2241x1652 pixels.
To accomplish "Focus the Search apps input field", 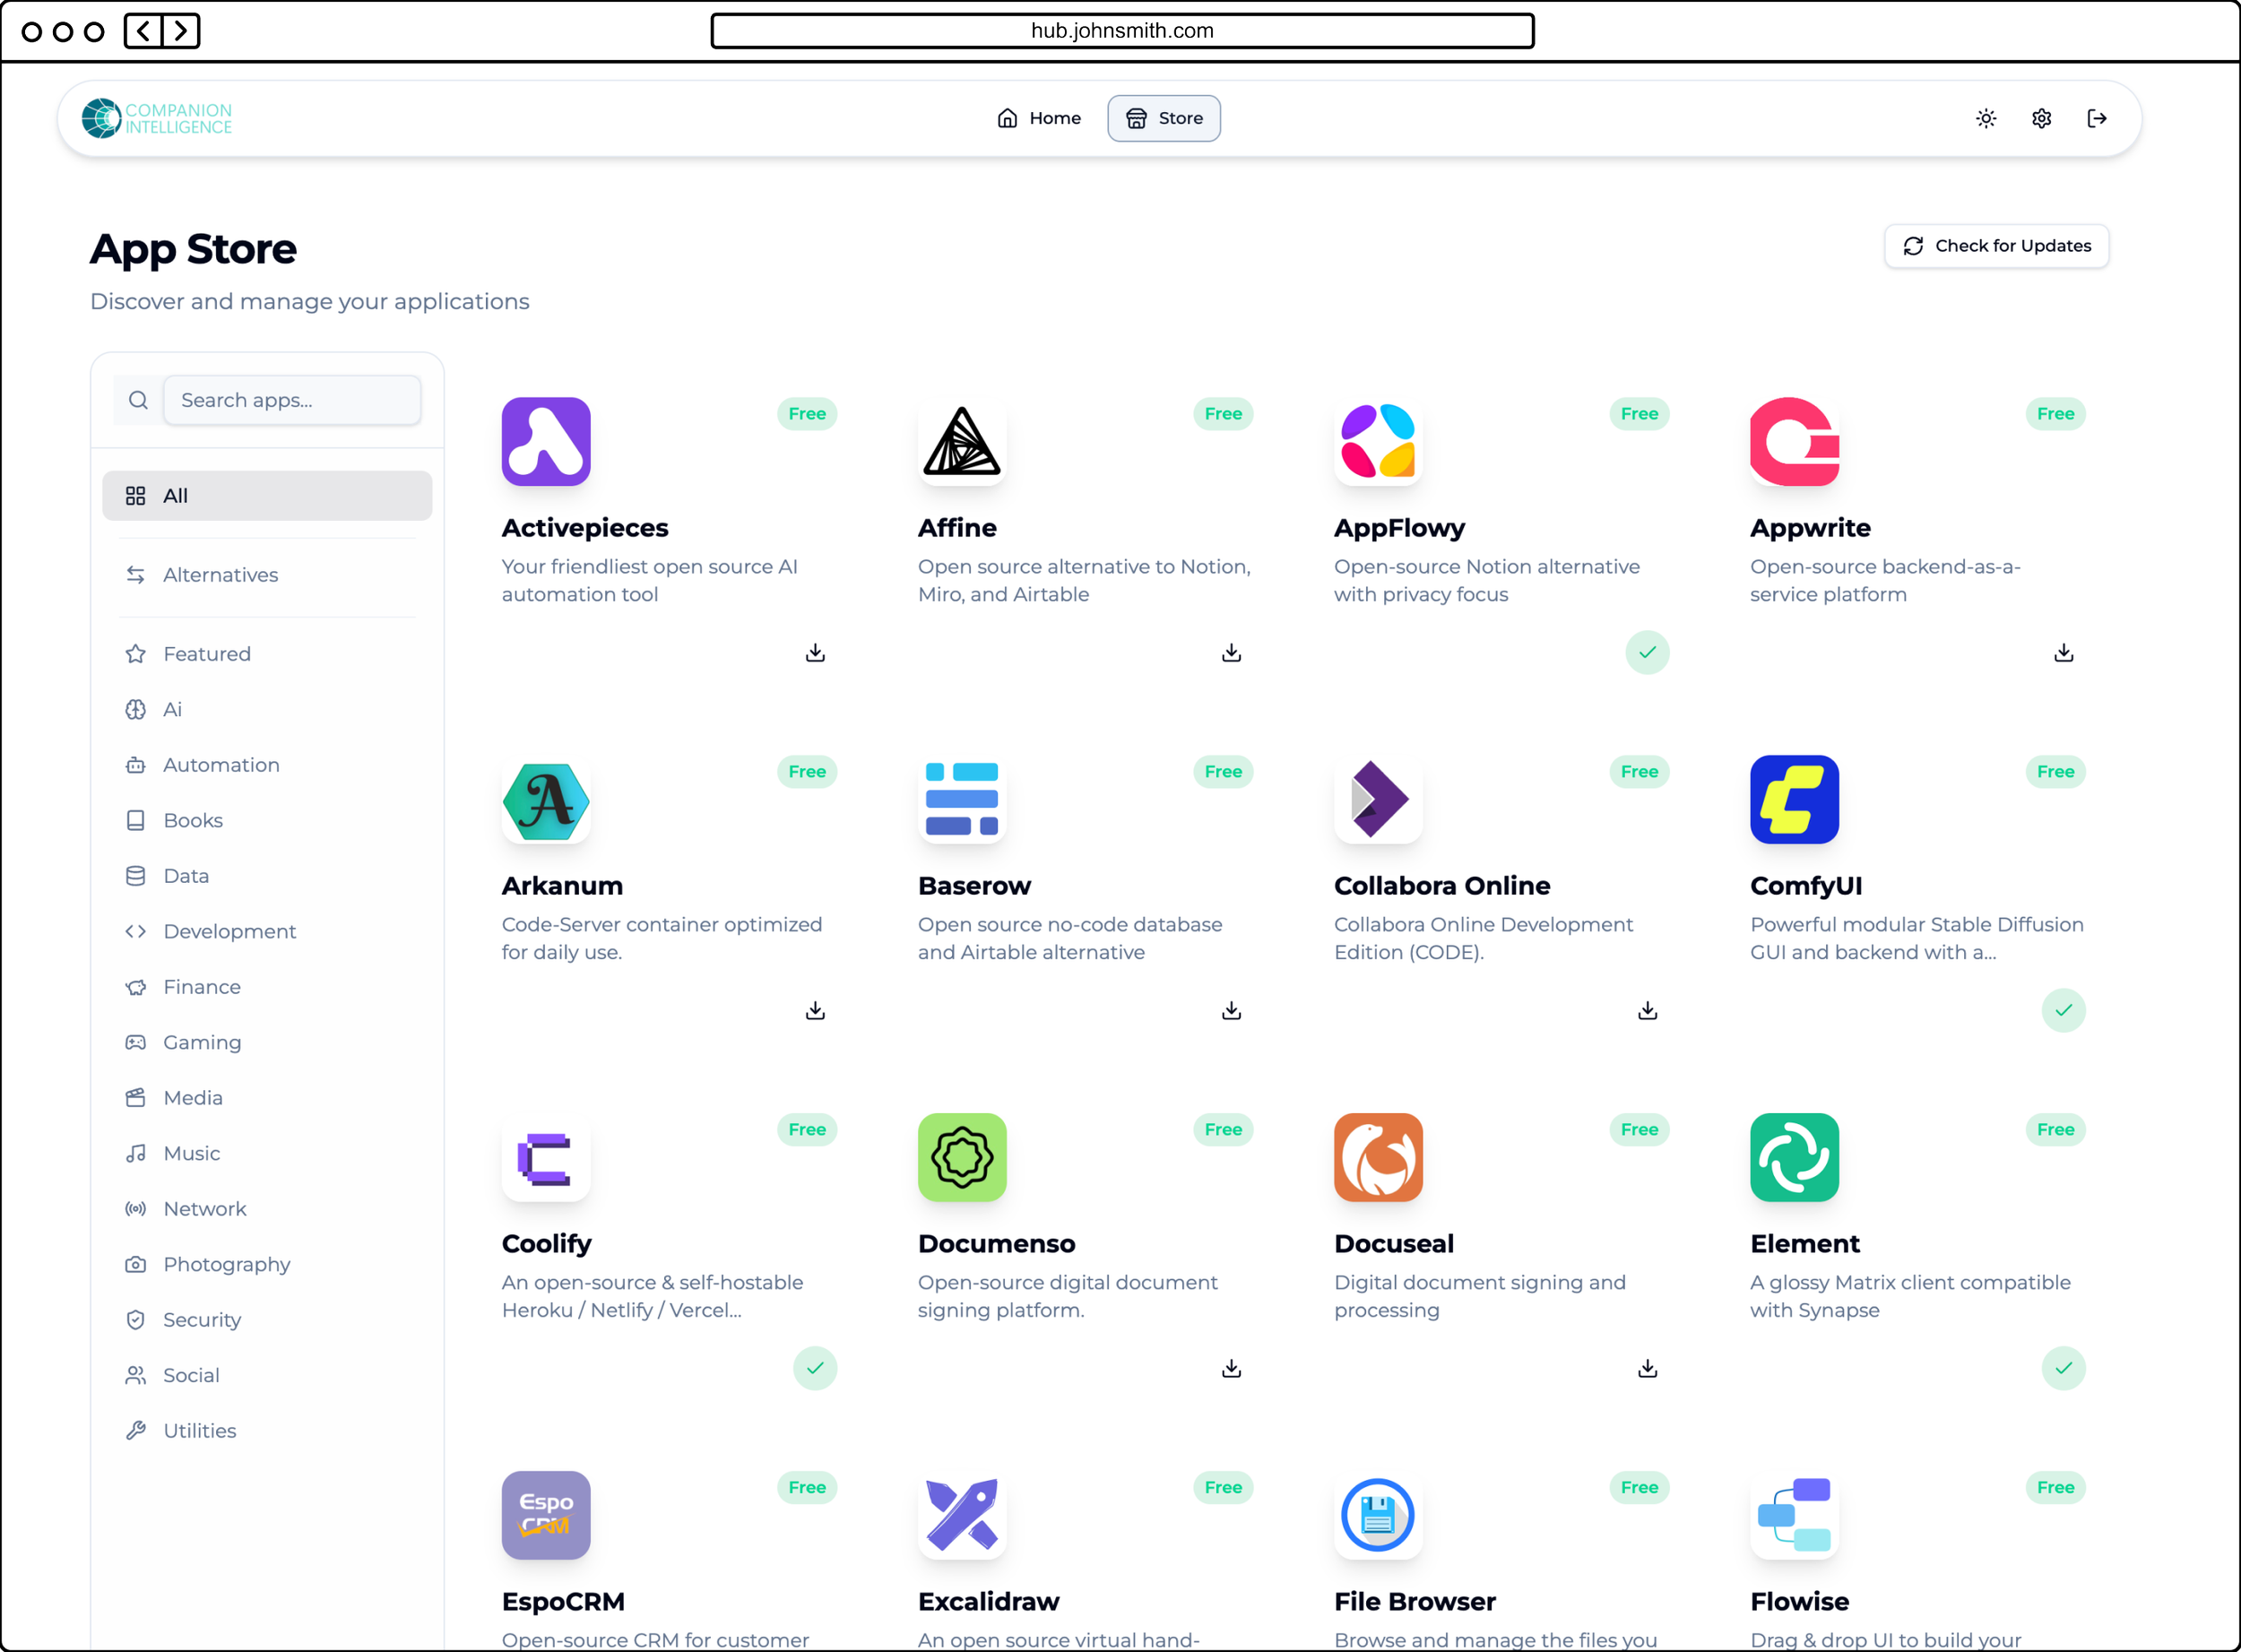I will [292, 400].
